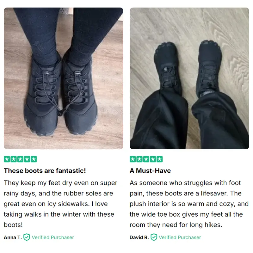Click third star of David R.'s rating

point(146,159)
